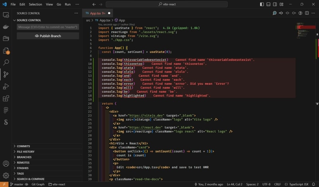Screen dimensions: 319x187
Task: Click the Ln 44, Col 2 indicator
Action: click(x=234, y=184)
